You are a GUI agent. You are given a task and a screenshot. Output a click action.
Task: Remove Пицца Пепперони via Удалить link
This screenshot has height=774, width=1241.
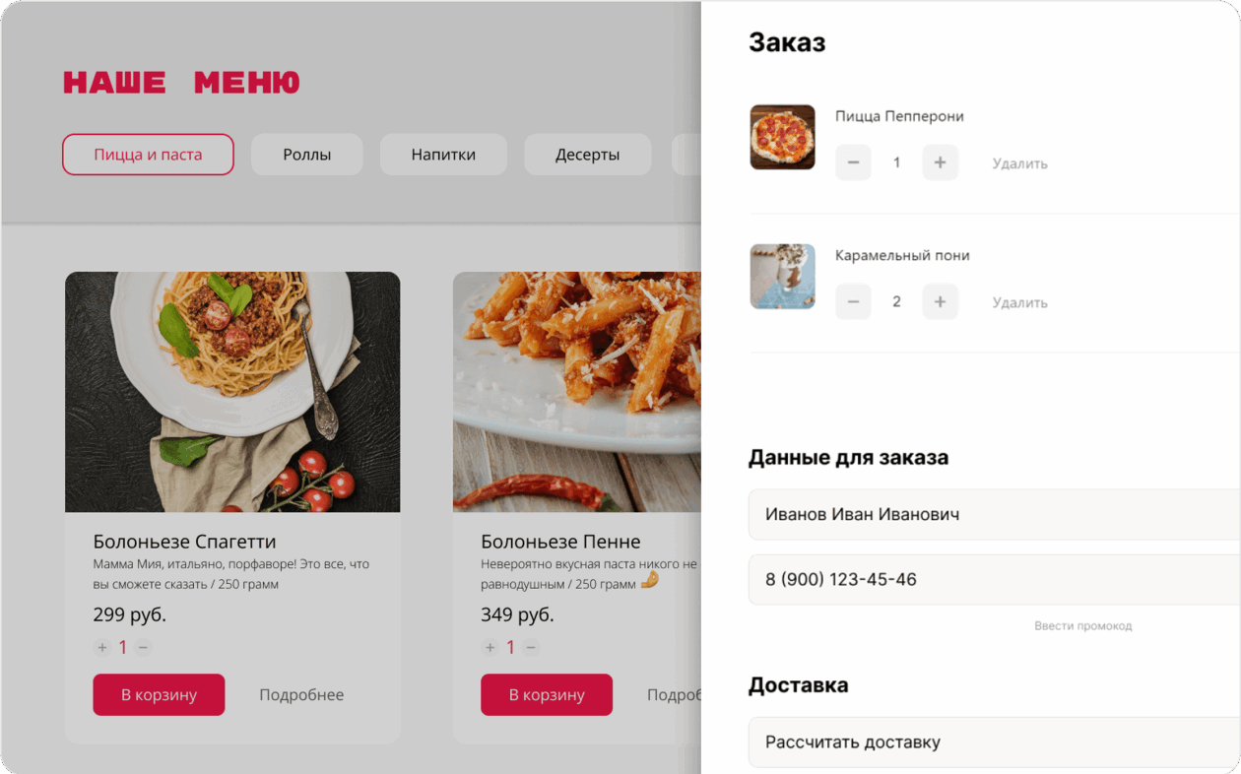point(1019,163)
